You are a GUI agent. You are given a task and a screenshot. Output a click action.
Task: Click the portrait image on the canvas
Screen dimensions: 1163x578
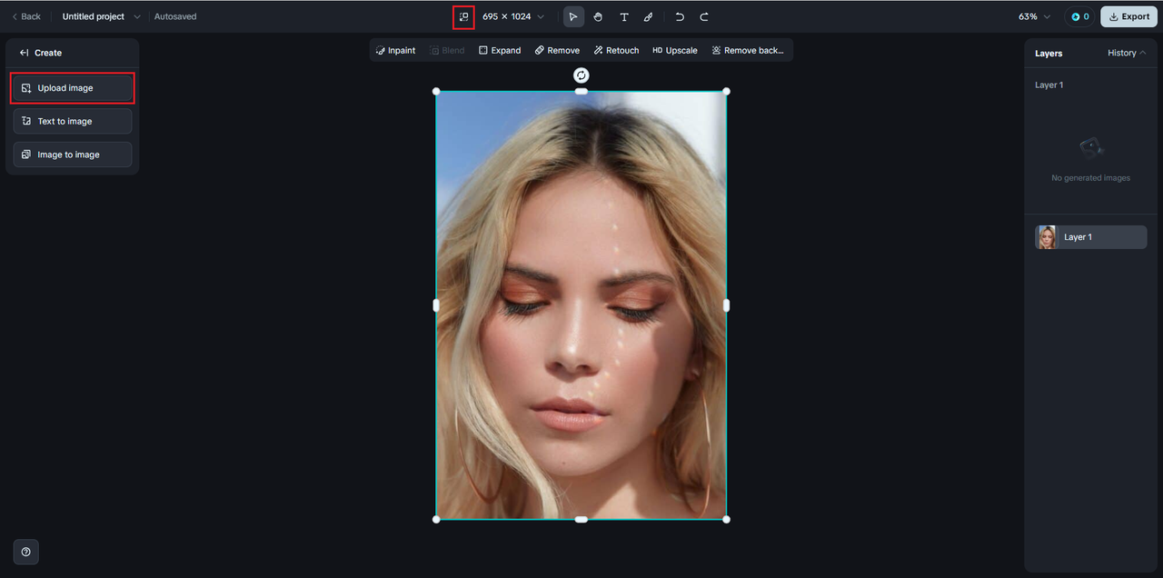581,305
